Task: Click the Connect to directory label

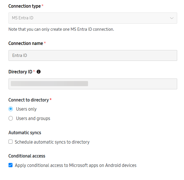Action: [x=28, y=100]
